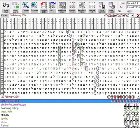Screen dimensions: 140x128
Task: Select highlighted row 20 February 2014
Action: coord(70,101)
